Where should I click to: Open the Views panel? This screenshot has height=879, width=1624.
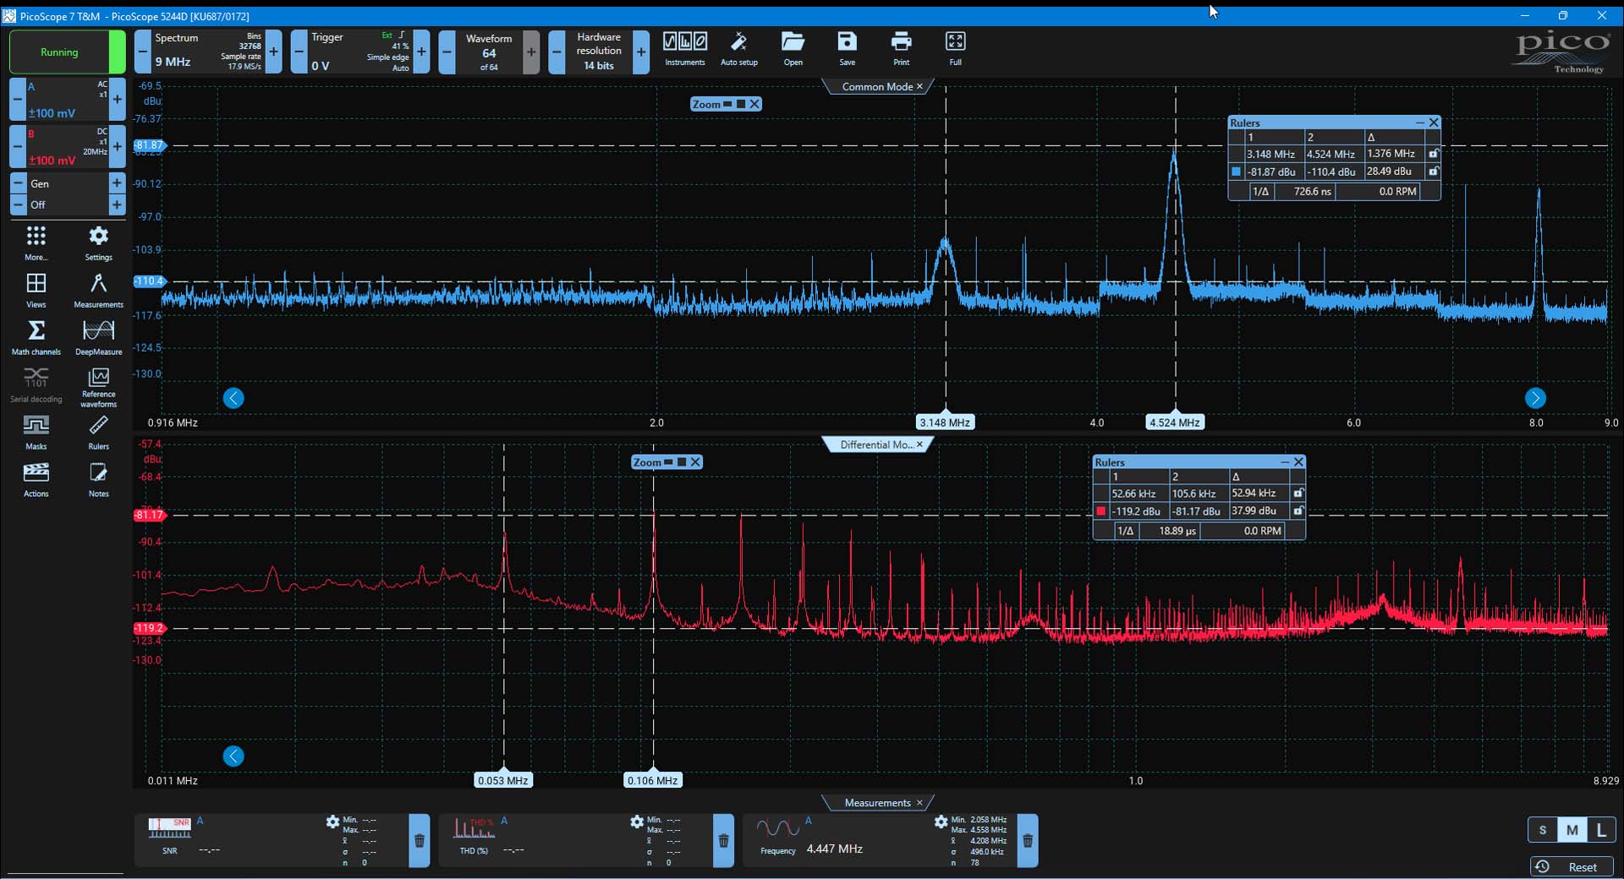36,291
